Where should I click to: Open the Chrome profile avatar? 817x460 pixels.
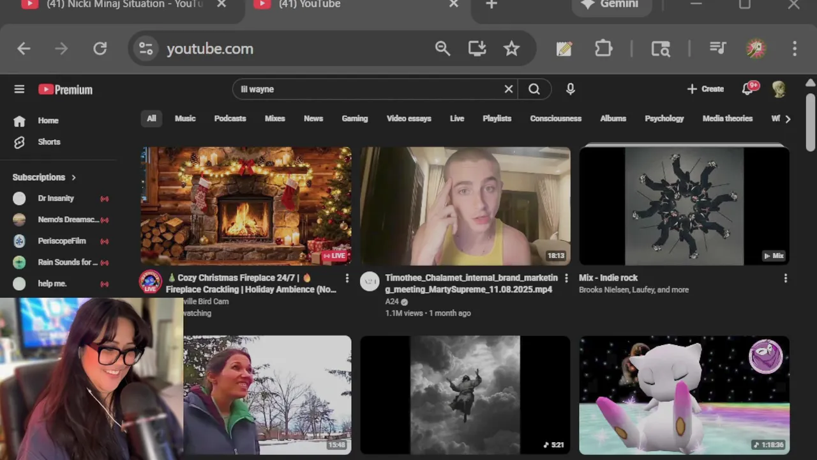[756, 49]
